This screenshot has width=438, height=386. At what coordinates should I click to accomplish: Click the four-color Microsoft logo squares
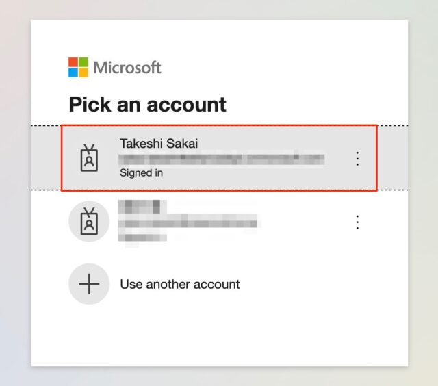click(x=79, y=67)
